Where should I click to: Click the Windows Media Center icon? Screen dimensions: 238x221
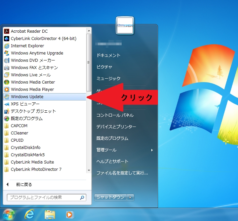(x=7, y=82)
